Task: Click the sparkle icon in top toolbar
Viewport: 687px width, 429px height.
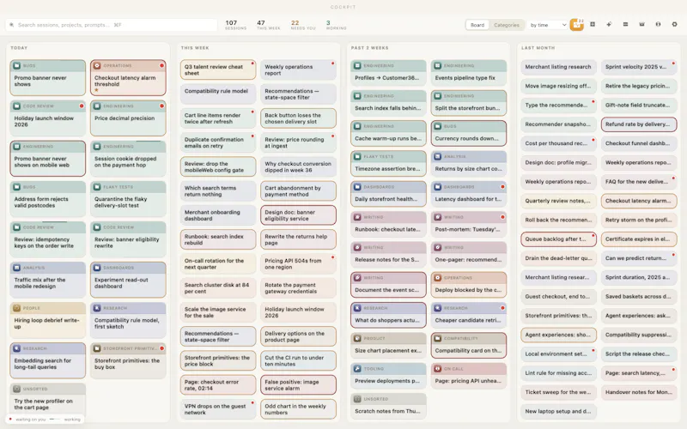Action: 609,25
